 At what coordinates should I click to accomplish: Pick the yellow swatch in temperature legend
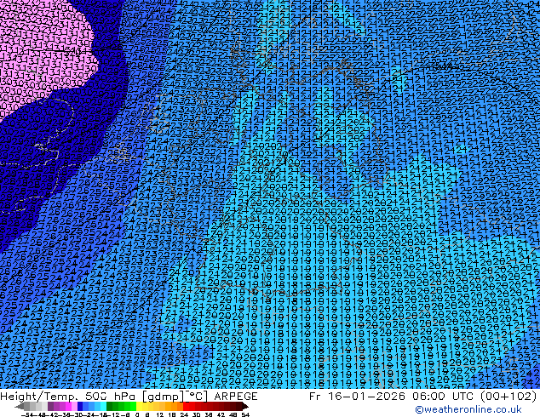coord(140,407)
